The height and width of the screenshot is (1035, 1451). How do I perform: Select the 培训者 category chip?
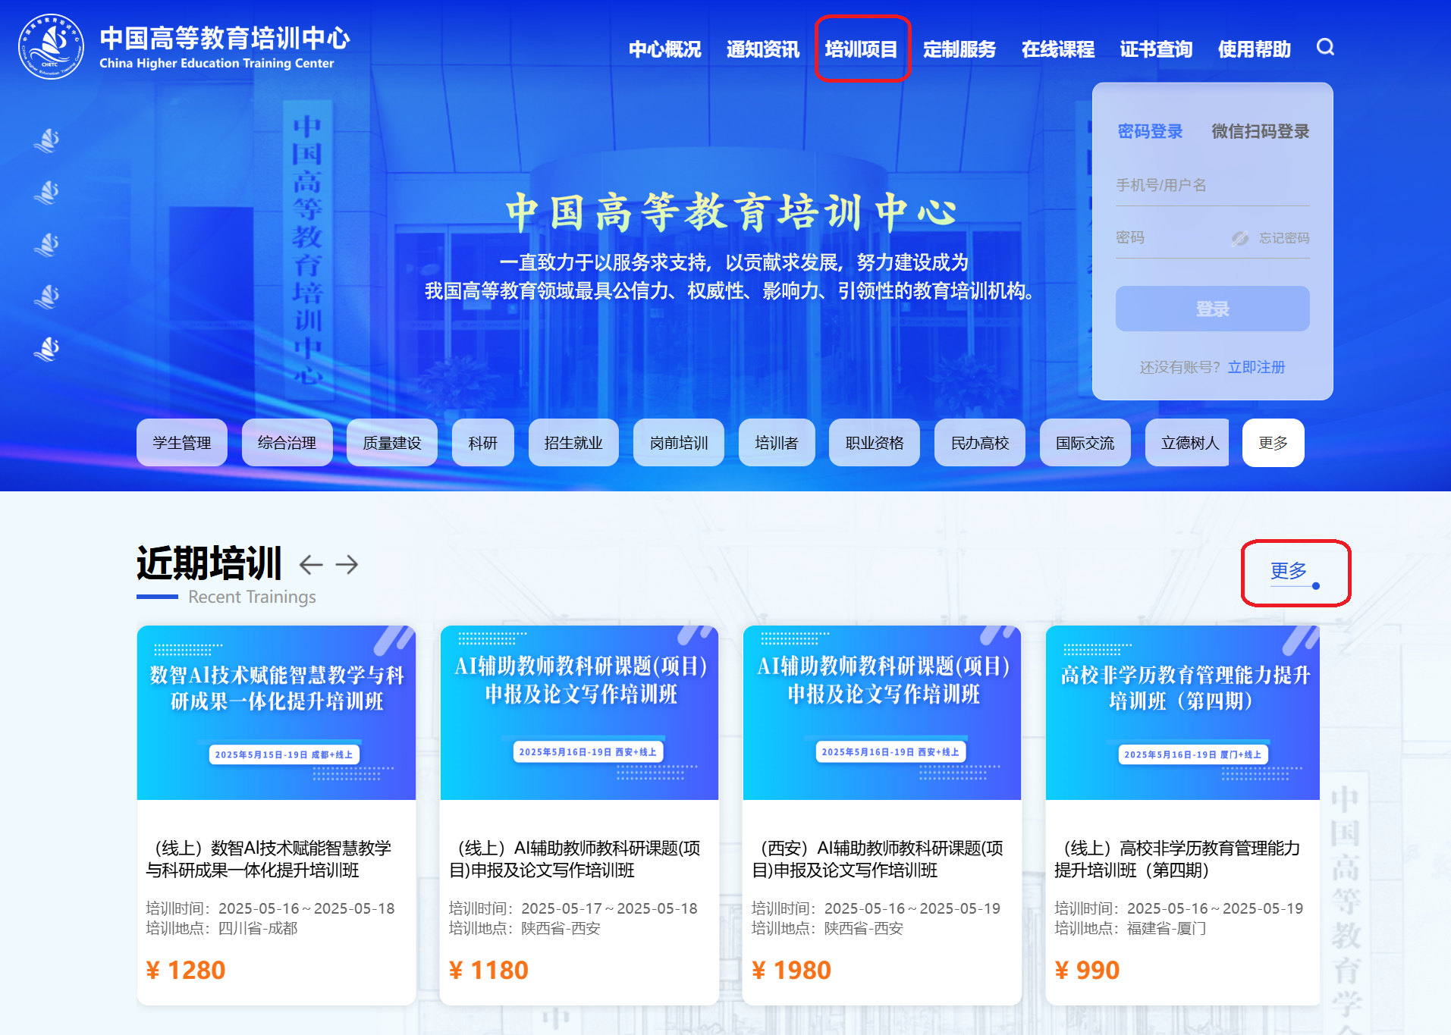[x=777, y=443]
